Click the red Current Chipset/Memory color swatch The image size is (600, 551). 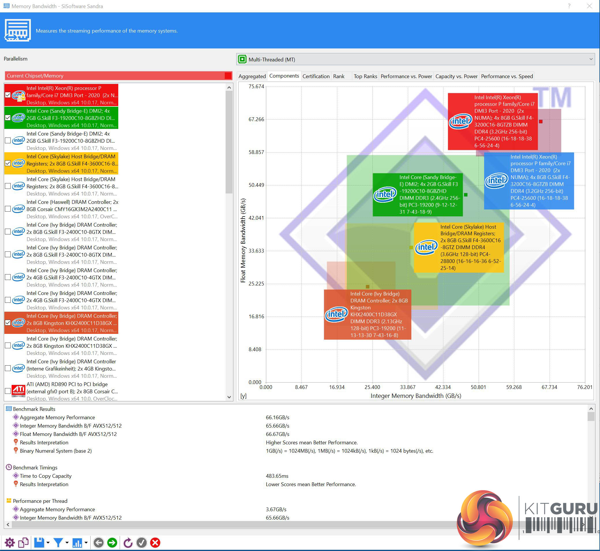pos(228,76)
